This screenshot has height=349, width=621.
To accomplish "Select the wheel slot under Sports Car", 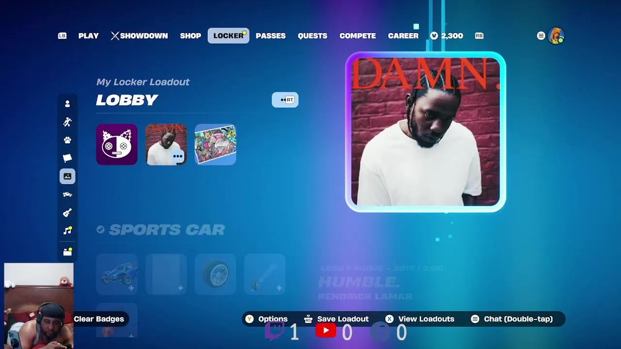I will (215, 274).
